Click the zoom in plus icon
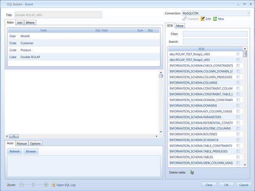This screenshot has width=255, height=191. point(46,185)
